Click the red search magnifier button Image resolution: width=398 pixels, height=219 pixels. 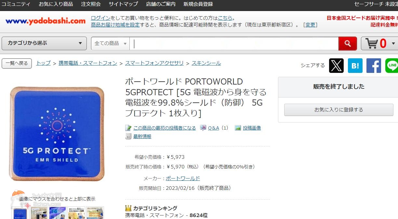(x=348, y=43)
